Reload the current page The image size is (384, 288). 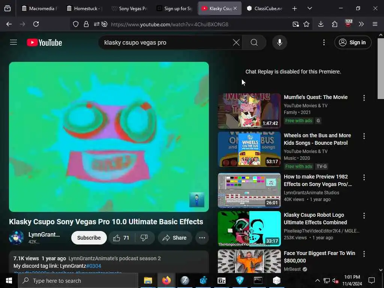click(36, 24)
